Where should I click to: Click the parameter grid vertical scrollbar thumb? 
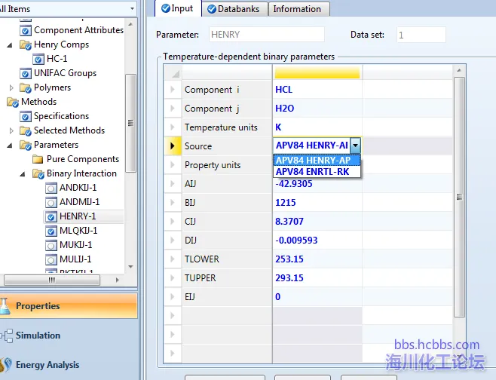pyautogui.click(x=459, y=197)
